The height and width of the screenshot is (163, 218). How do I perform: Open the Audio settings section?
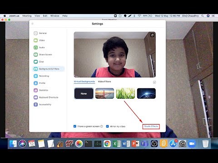click(39, 48)
